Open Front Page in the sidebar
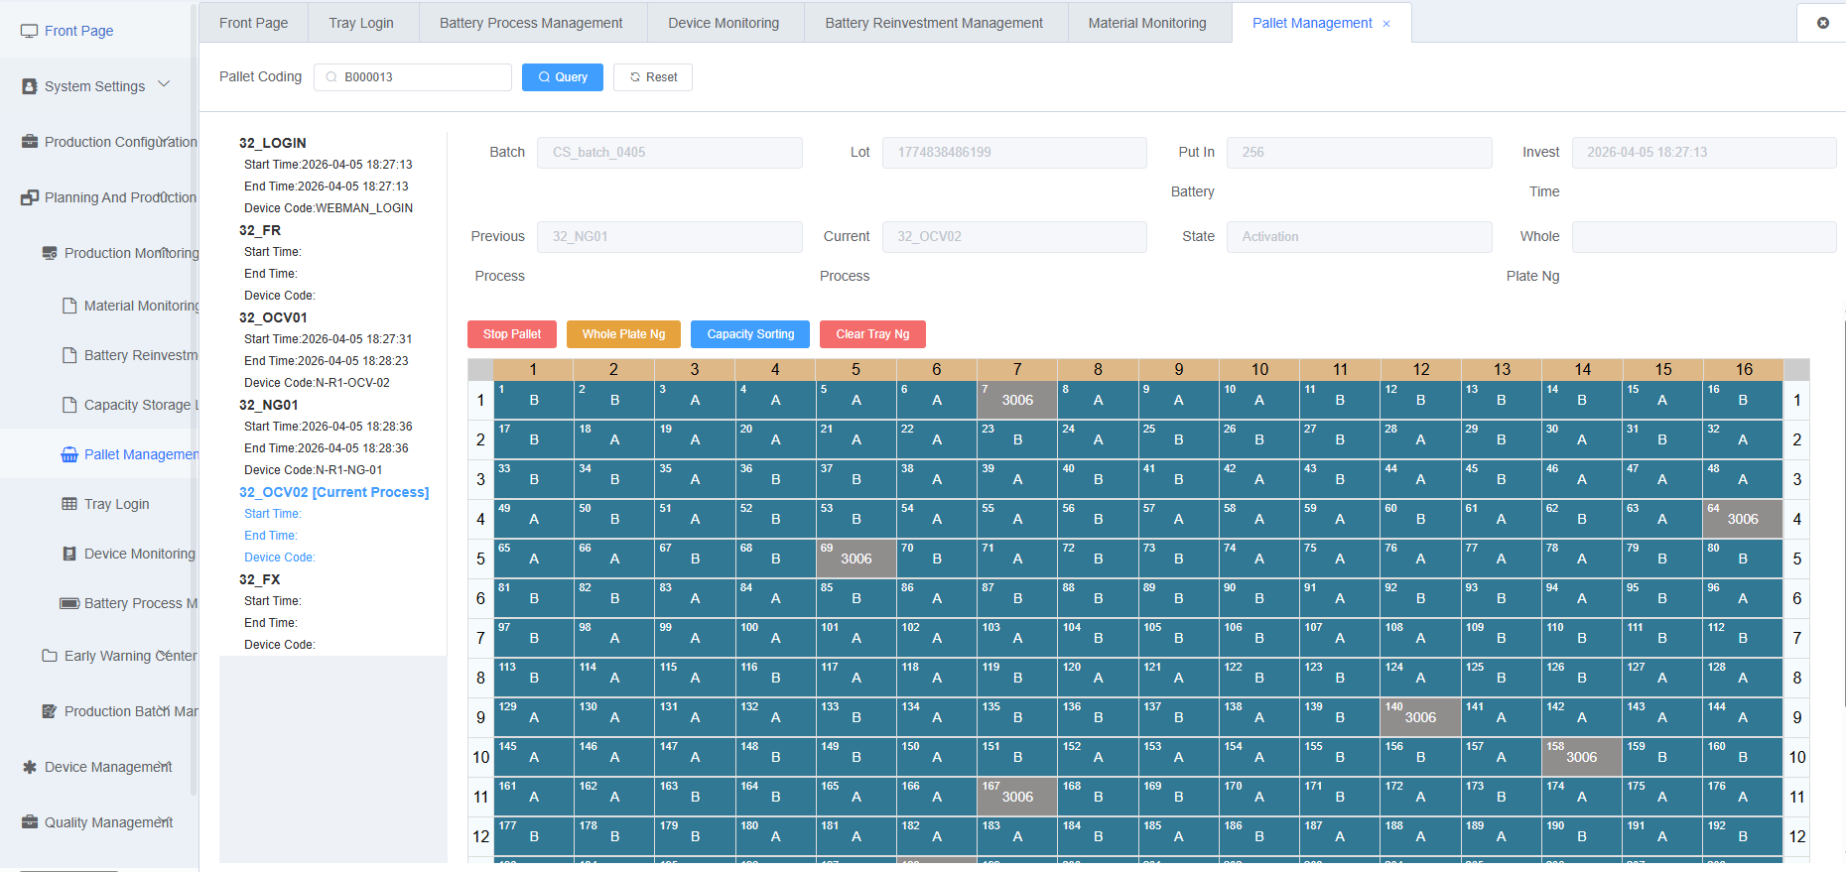The width and height of the screenshot is (1846, 872). point(78,31)
